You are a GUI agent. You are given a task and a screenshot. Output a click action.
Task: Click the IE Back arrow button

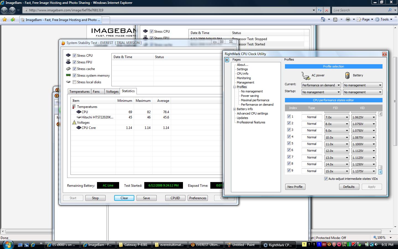click(4, 10)
